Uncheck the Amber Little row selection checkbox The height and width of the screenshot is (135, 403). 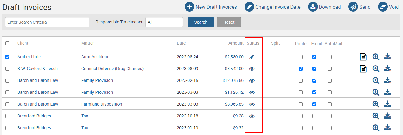[8, 57]
